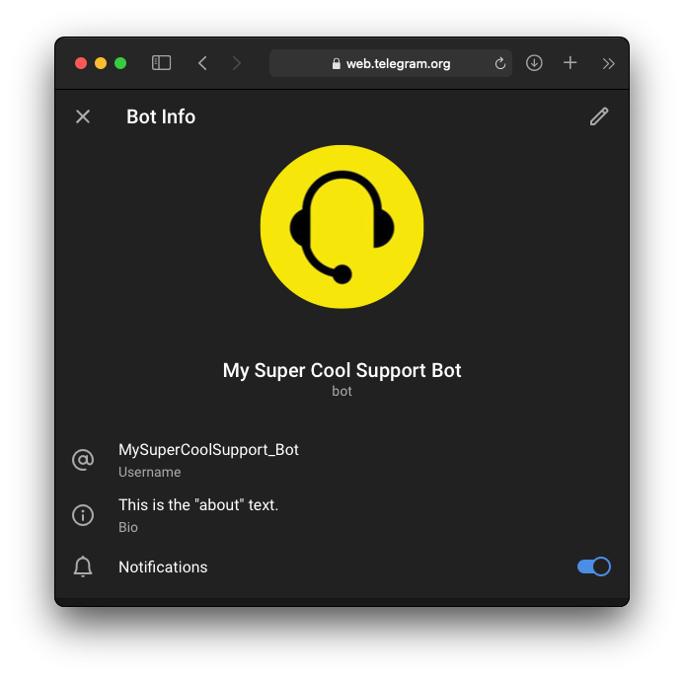Close the Bot Info panel
This screenshot has width=684, height=679.
tap(83, 116)
